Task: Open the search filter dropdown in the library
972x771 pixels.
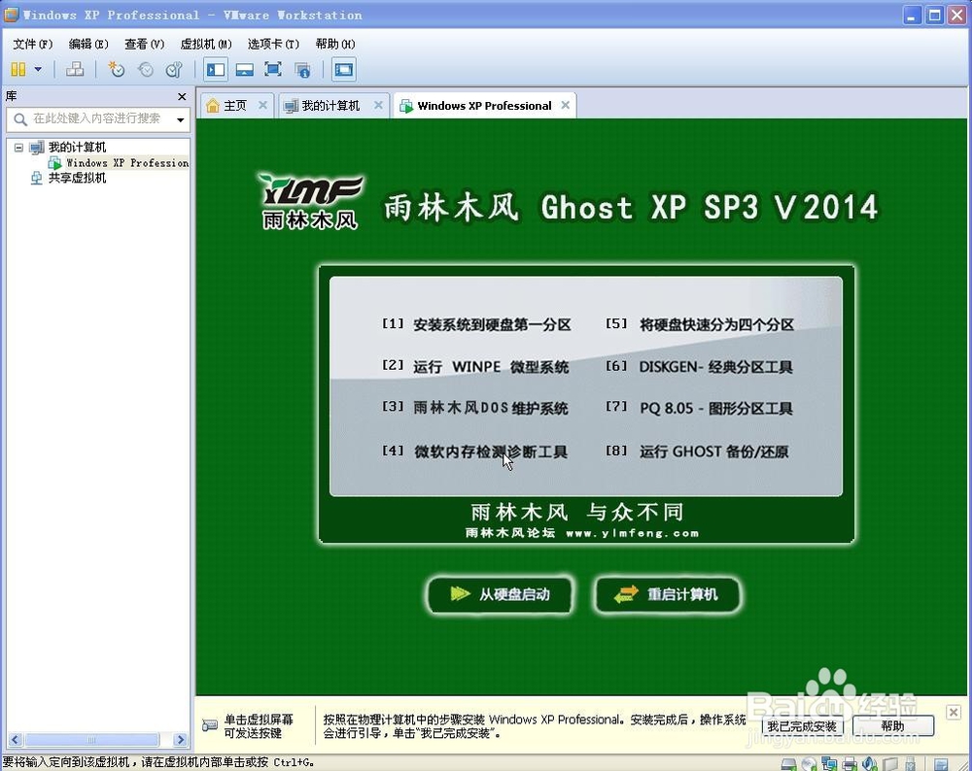Action: pos(181,117)
